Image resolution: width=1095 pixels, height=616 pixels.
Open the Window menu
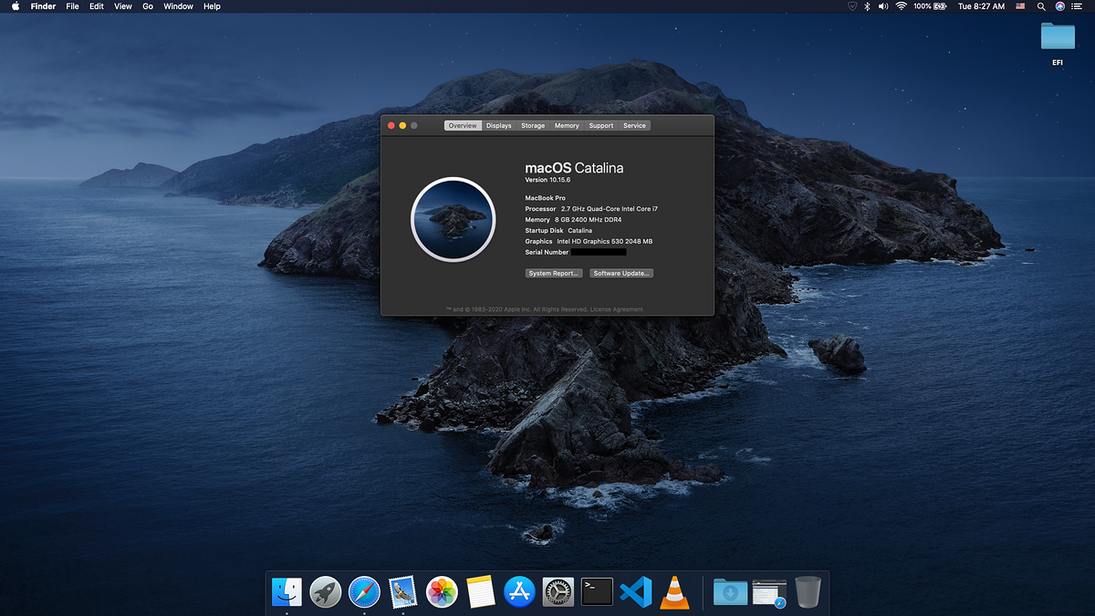(x=178, y=6)
